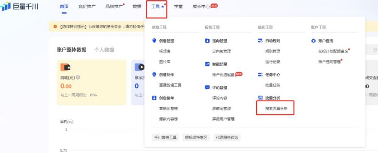Click the 巨量千川 logo icon
Image resolution: width=378 pixels, height=153 pixels.
click(5, 6)
